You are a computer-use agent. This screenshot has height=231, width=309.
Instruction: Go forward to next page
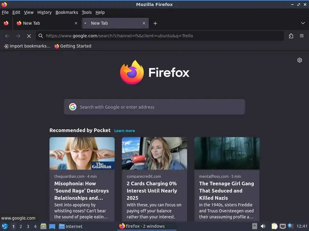point(18,36)
